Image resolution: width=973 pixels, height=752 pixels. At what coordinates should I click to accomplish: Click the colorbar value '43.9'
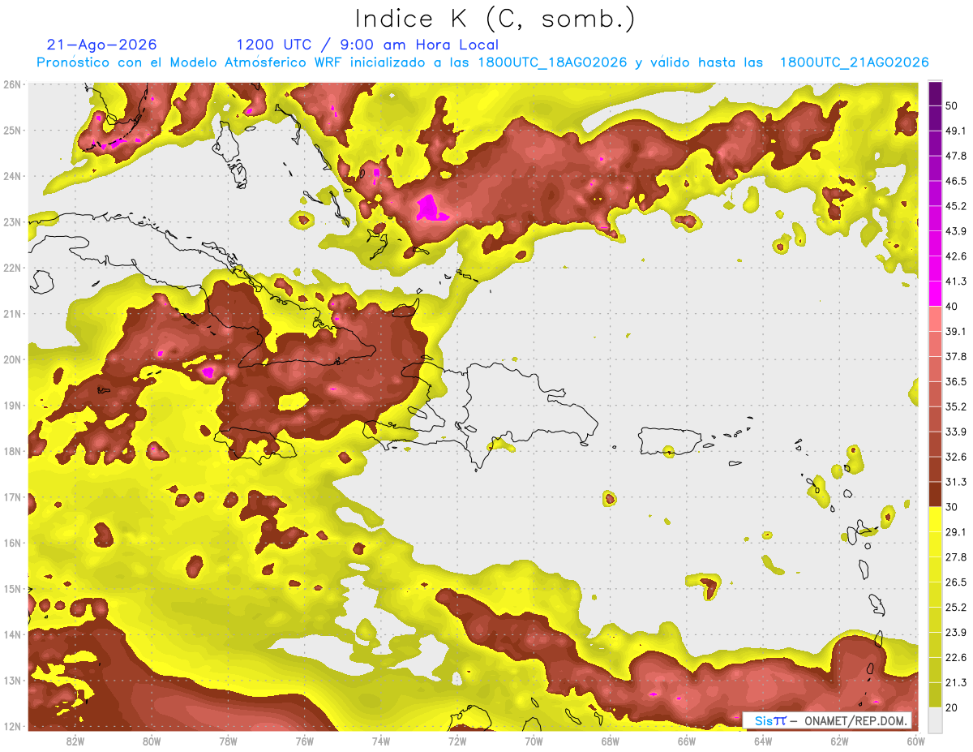pyautogui.click(x=956, y=231)
